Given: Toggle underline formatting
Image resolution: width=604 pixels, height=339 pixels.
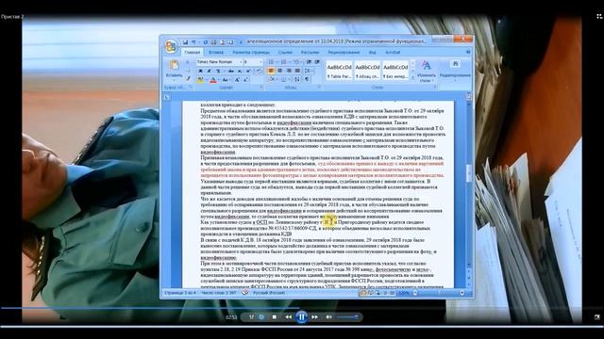Looking at the screenshot, I should pyautogui.click(x=218, y=71).
